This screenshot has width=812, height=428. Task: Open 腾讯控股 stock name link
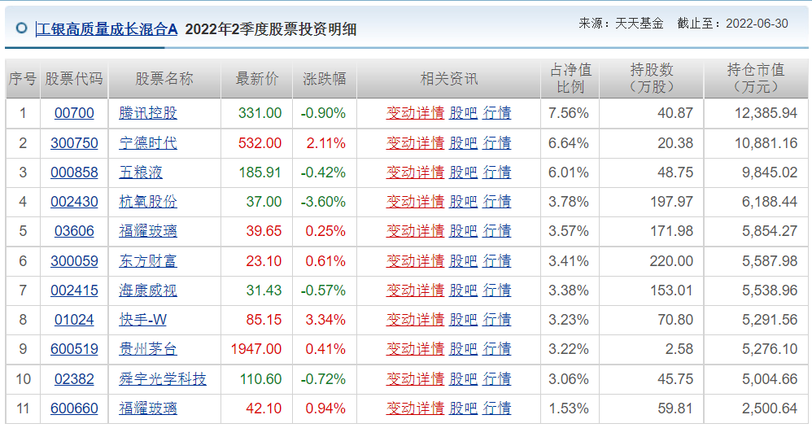click(148, 113)
